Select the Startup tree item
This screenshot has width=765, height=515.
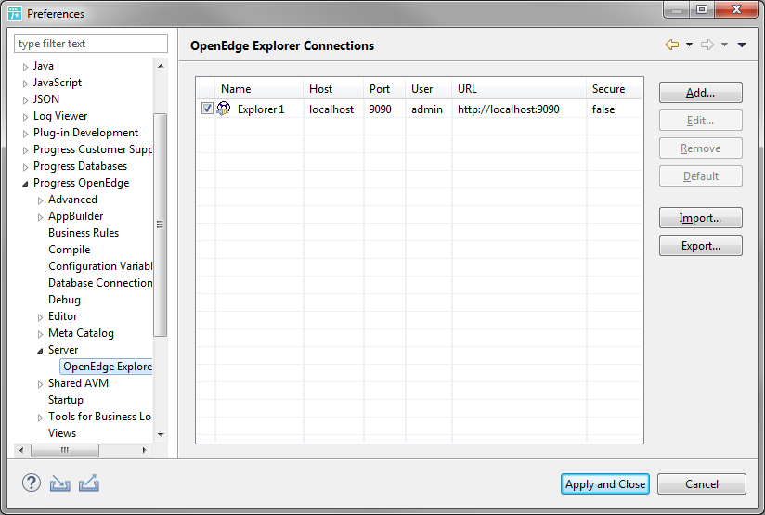65,399
